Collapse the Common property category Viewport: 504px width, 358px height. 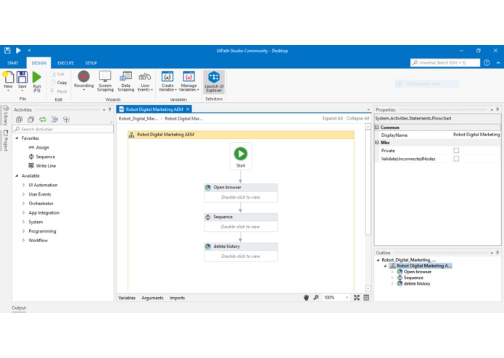click(x=377, y=128)
